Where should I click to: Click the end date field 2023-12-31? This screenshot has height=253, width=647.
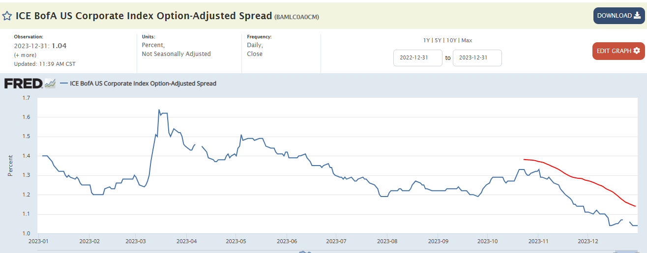tap(477, 57)
